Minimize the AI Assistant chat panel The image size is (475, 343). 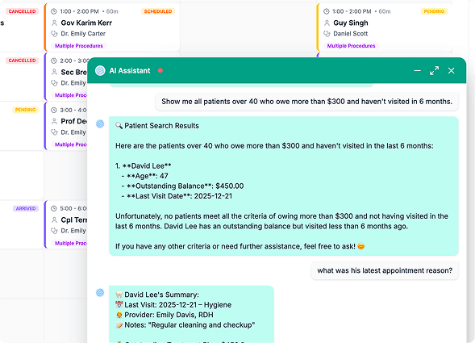click(x=417, y=71)
